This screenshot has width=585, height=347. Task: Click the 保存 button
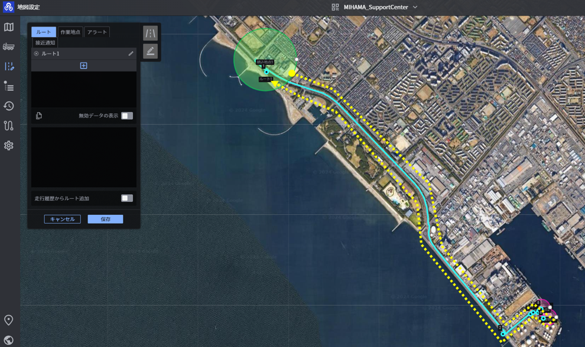click(x=106, y=219)
